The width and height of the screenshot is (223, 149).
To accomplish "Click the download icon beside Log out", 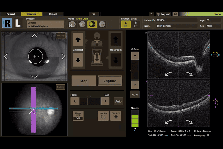I will pos(151,14).
